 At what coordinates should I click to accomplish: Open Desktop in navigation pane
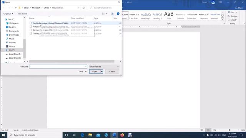(13, 27)
